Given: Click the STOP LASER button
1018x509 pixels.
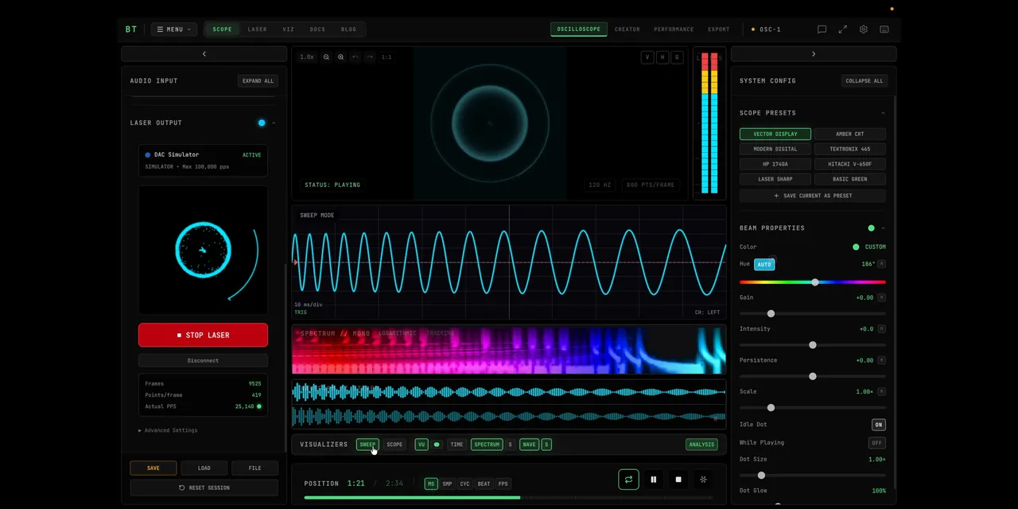Looking at the screenshot, I should pos(203,336).
